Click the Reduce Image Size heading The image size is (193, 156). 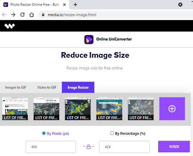tap(95, 55)
